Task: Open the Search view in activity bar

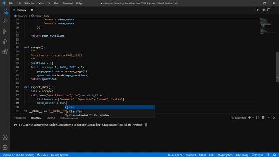Action: tap(5, 21)
